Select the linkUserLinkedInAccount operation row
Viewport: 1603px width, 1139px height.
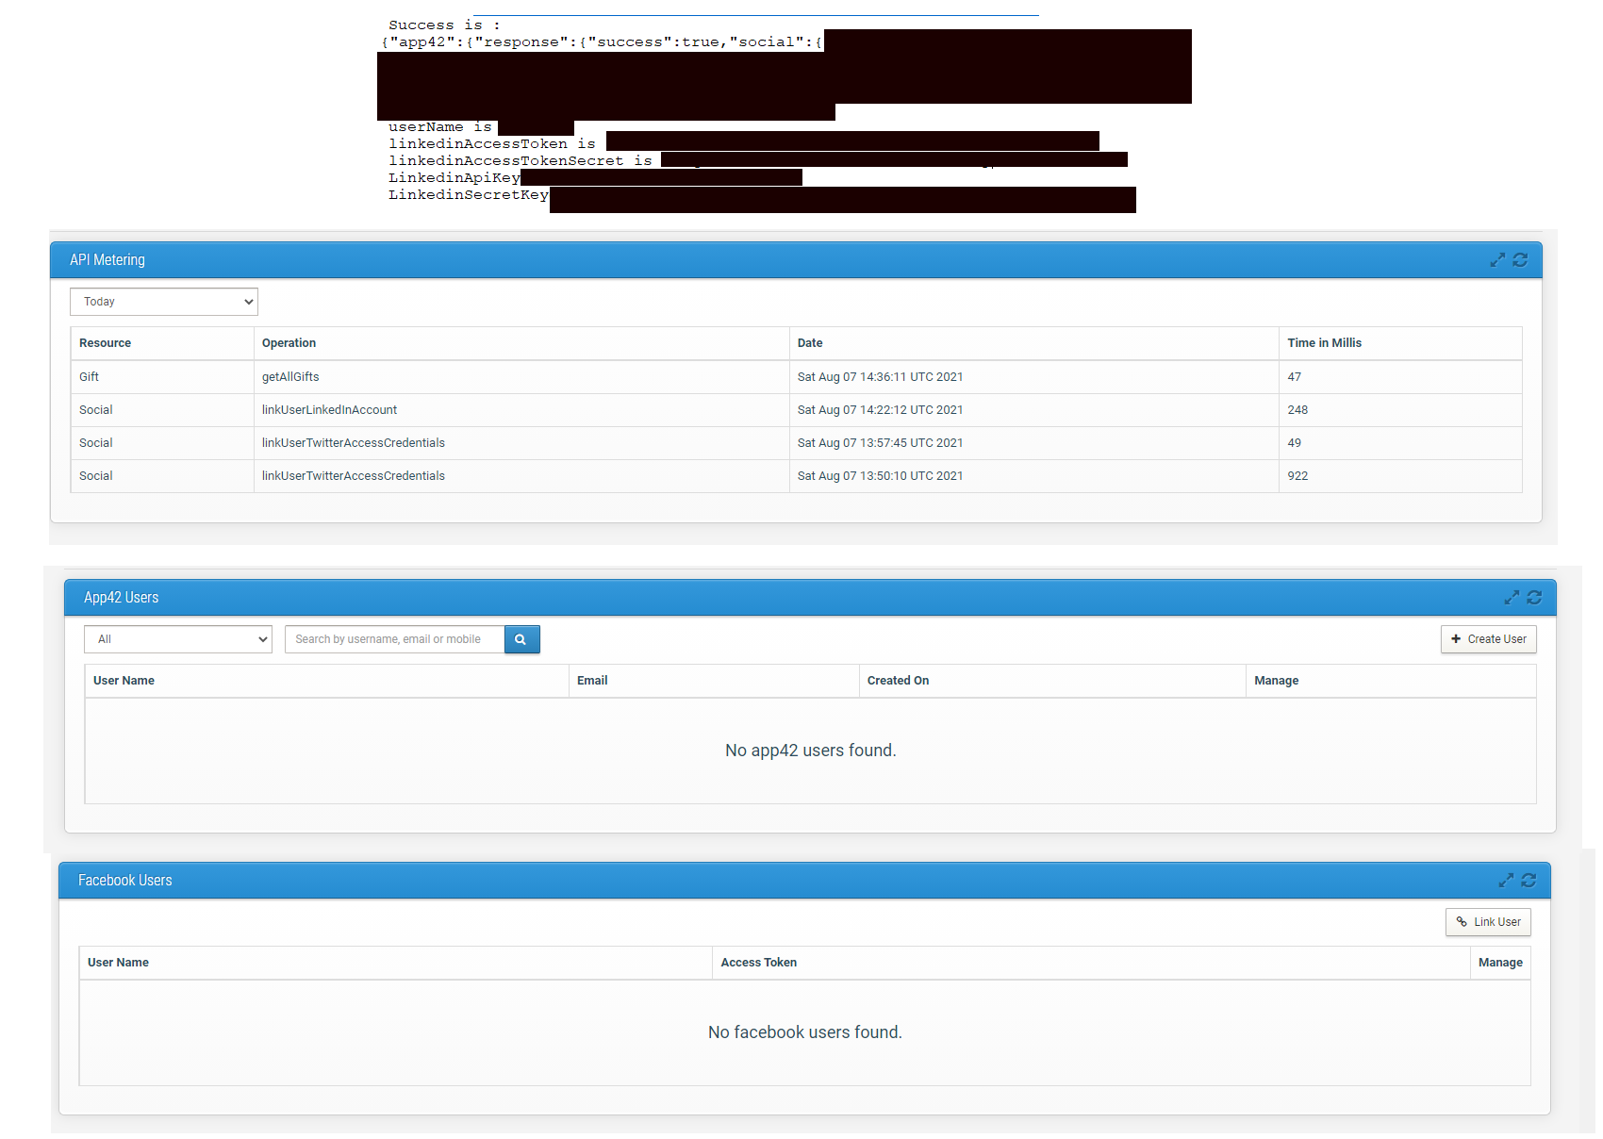(x=329, y=410)
